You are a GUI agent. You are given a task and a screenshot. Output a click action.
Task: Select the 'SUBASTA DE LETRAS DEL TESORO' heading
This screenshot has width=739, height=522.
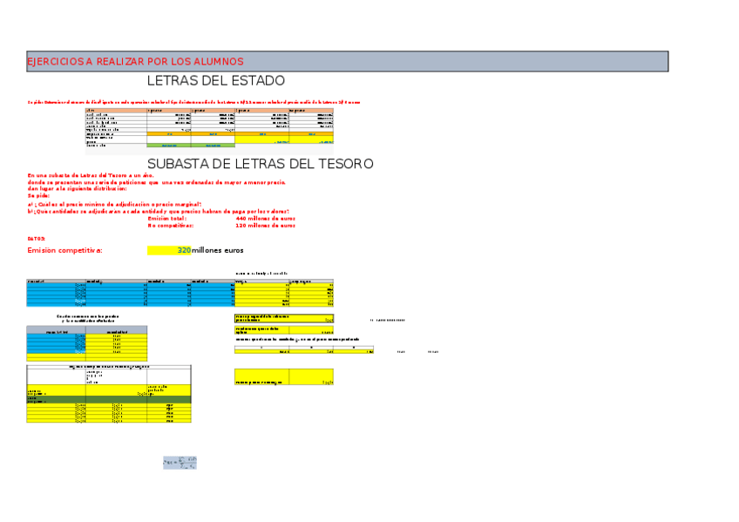[260, 164]
